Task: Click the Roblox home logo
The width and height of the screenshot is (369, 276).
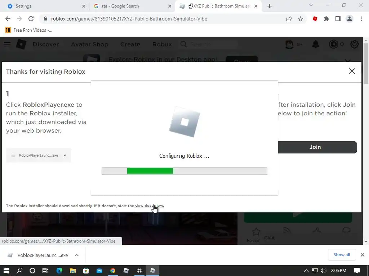Action: click(21, 44)
